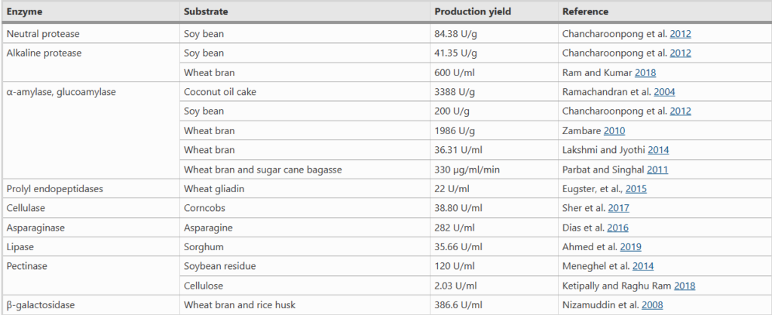Select the Reference column header
Image resolution: width=772 pixels, height=315 pixels.
click(586, 13)
